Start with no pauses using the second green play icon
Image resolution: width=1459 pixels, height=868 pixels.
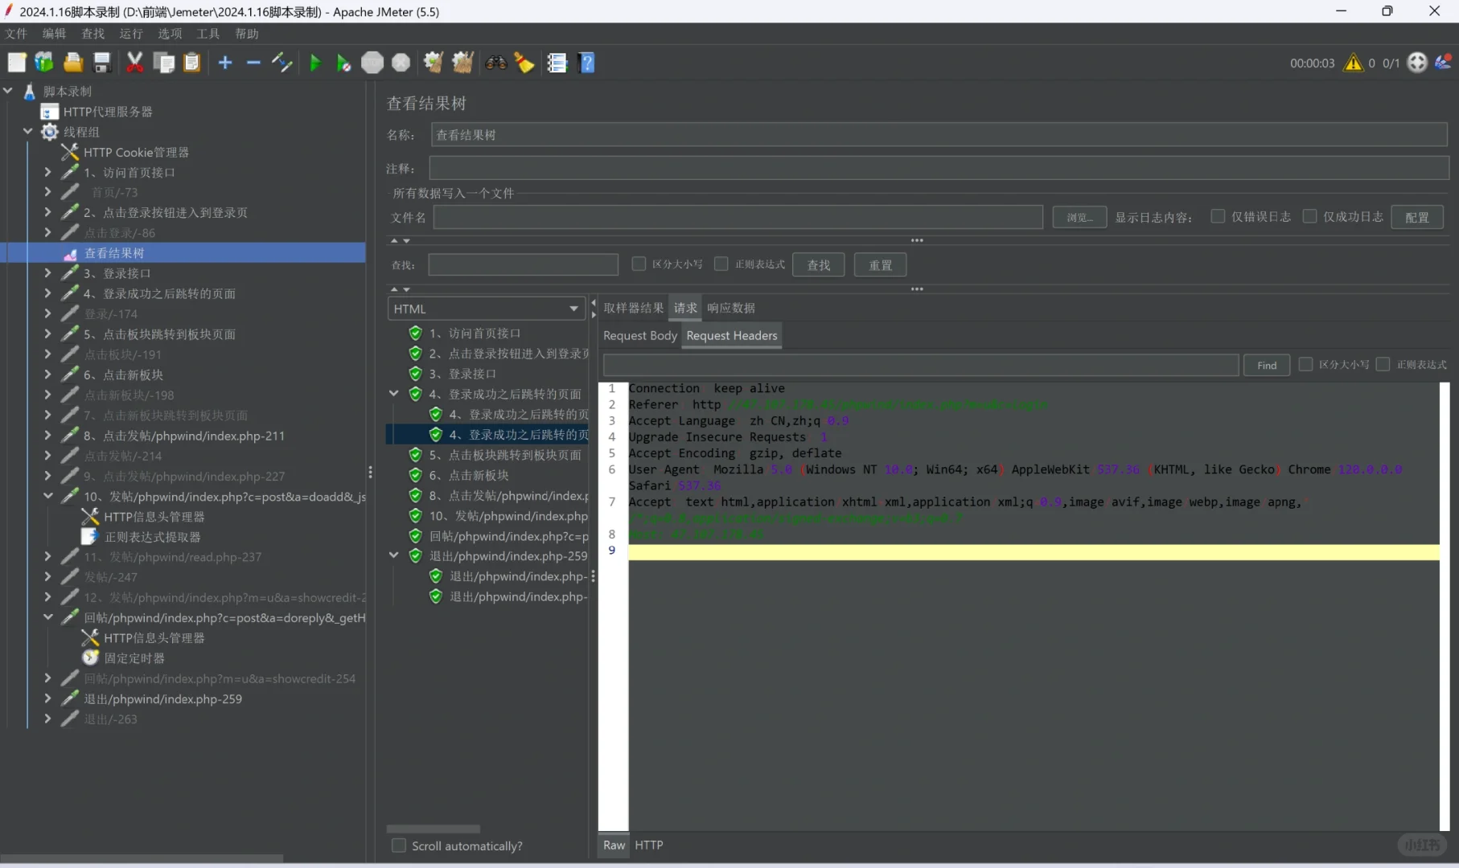tap(343, 63)
